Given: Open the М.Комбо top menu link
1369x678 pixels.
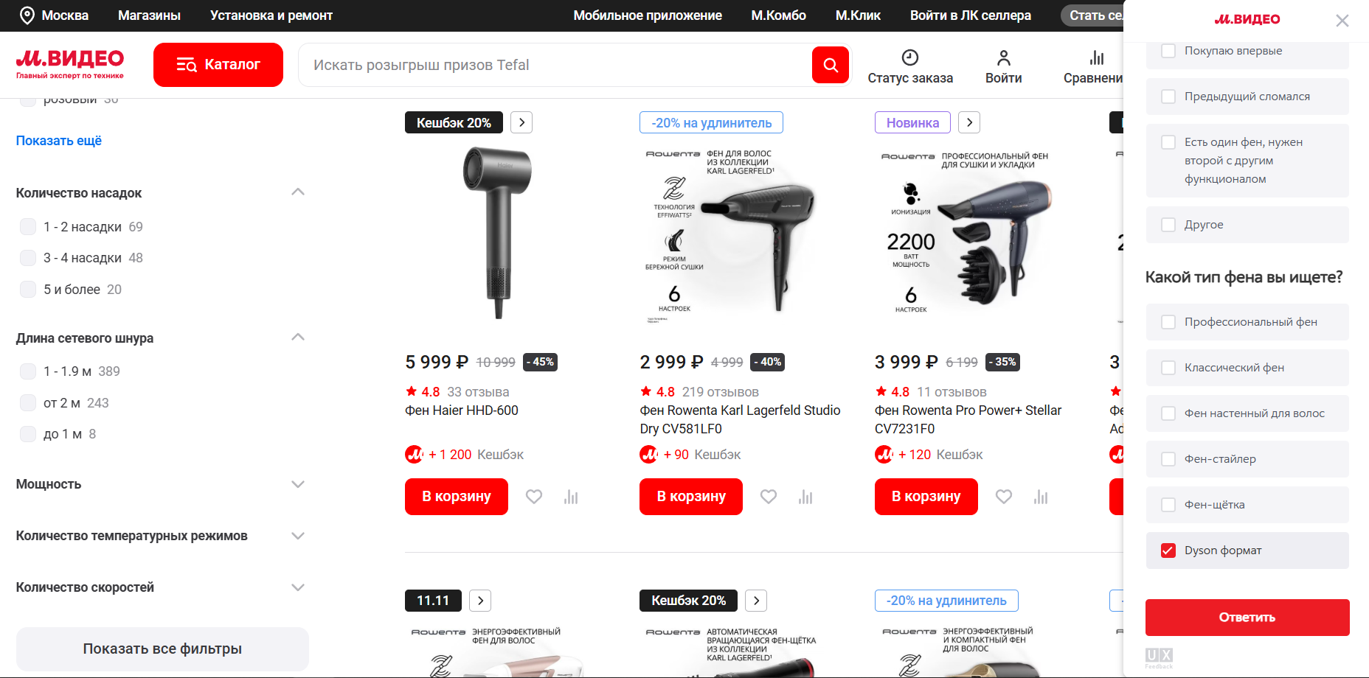Looking at the screenshot, I should tap(778, 15).
